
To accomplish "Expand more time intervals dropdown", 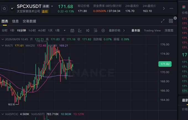I will (64, 31).
